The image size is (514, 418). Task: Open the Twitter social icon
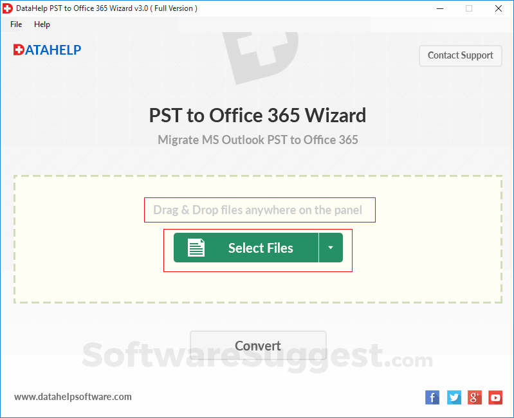(454, 397)
